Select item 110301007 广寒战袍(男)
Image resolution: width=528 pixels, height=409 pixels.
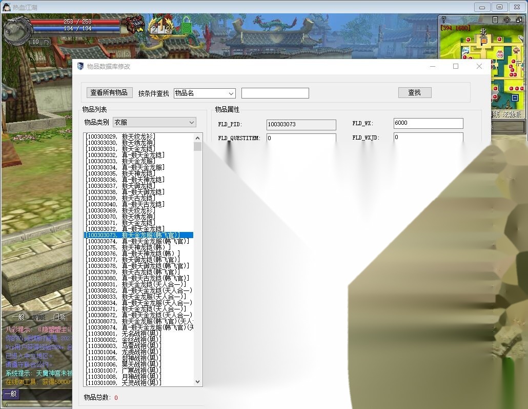139,371
